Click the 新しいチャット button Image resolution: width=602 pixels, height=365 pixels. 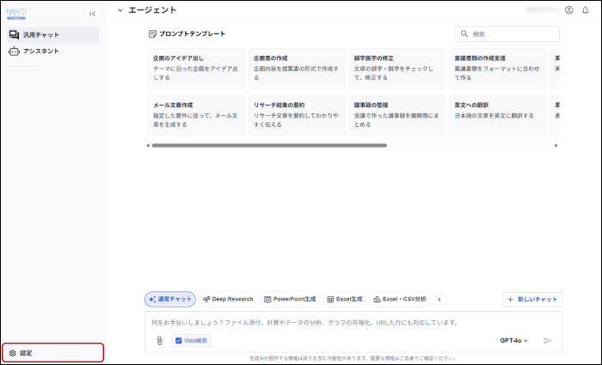[x=532, y=300]
